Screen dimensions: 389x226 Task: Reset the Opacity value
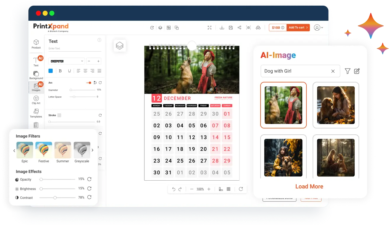[x=89, y=179]
